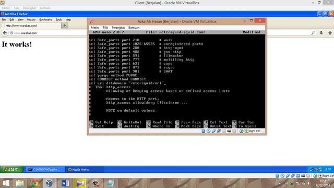Launch Google Chrome from host taskbar
Viewport: 334px width, 188px height.
click(x=35, y=183)
